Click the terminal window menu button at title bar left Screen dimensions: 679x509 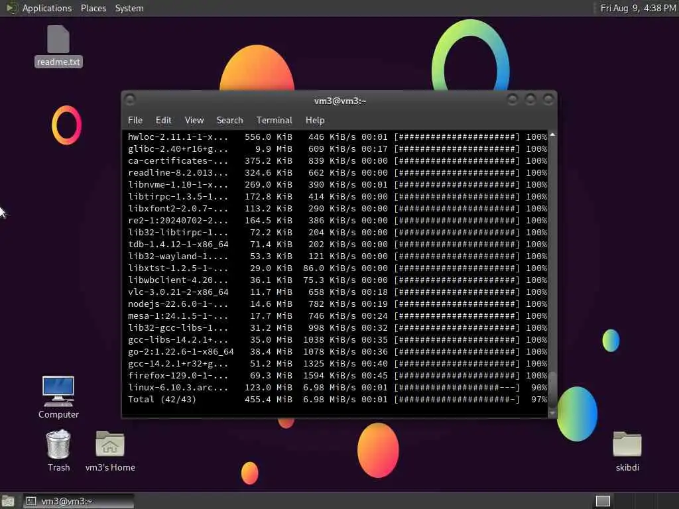point(130,100)
